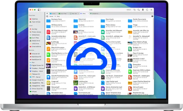Open the Storj tab's dropdown arrow
Screen dimensions: 183x111
tap(88, 13)
